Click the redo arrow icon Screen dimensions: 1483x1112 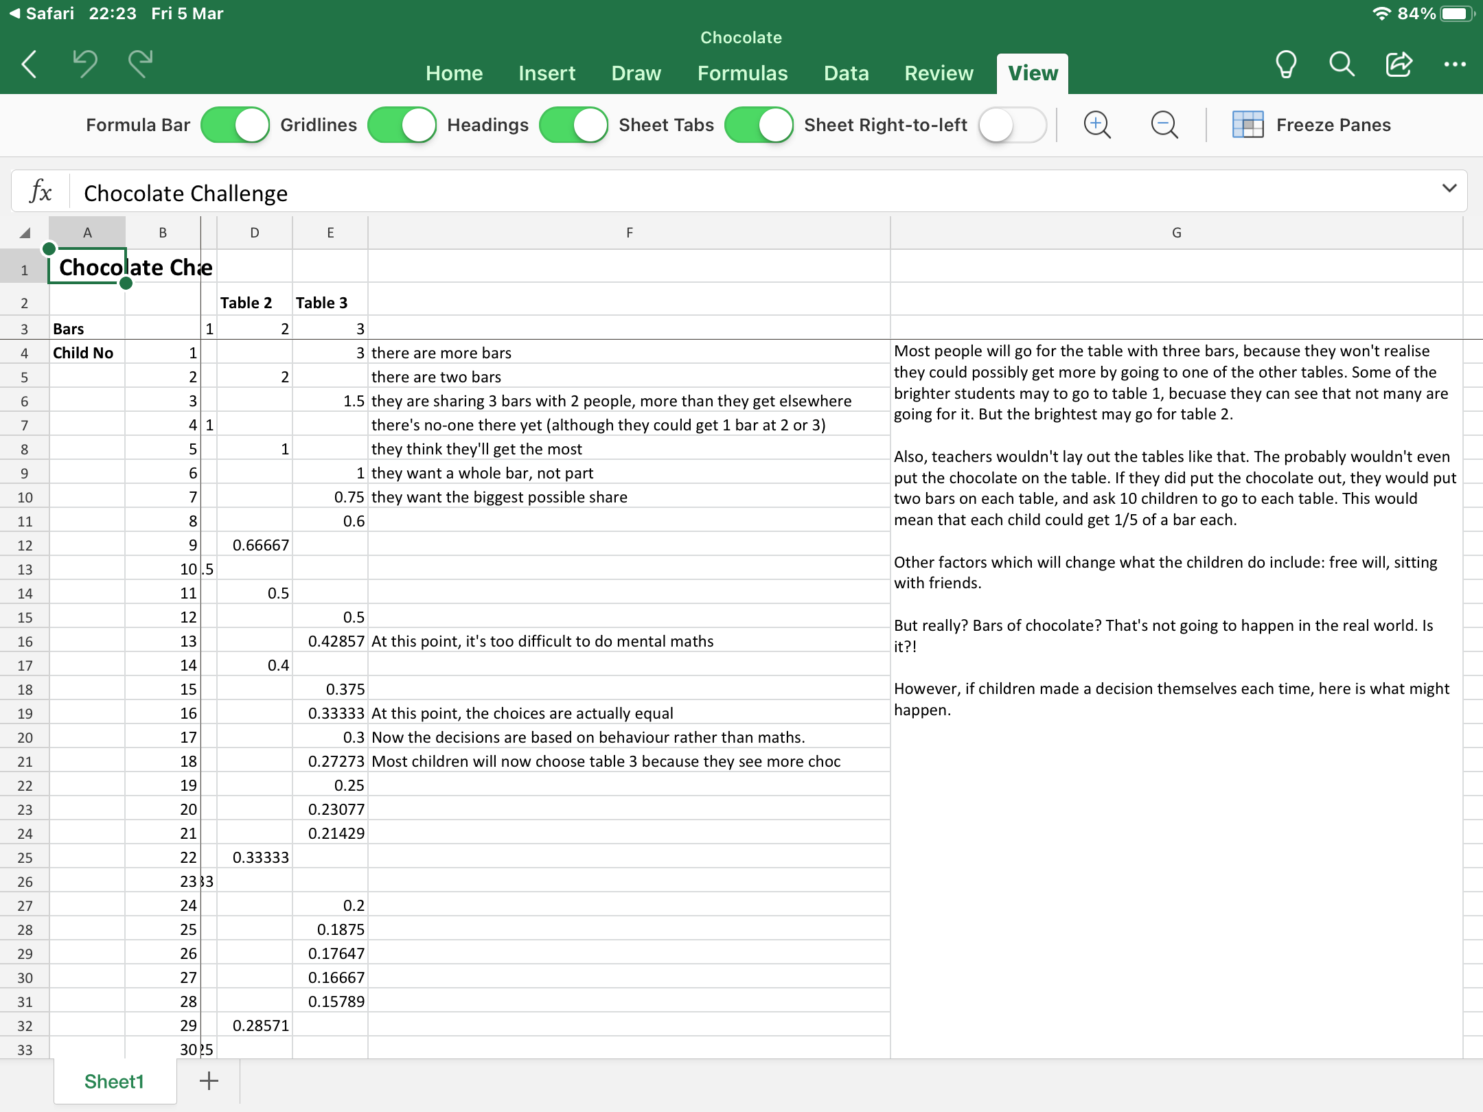(140, 65)
